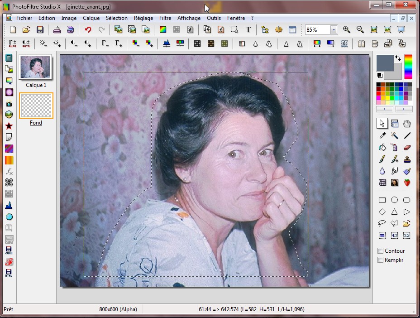Select the Text tool T icon
Screen dimensions: 420x318
click(x=248, y=29)
